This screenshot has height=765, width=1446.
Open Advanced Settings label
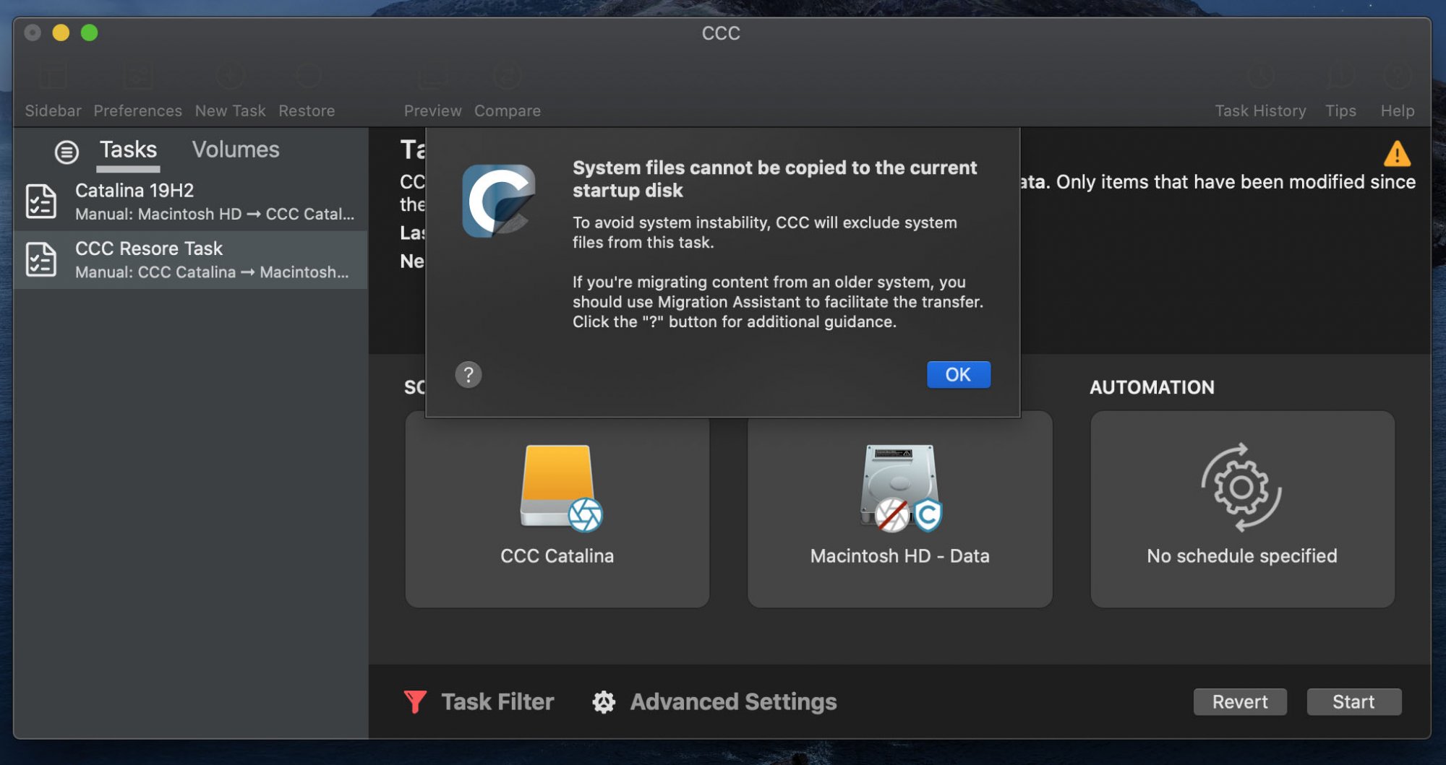pyautogui.click(x=733, y=701)
